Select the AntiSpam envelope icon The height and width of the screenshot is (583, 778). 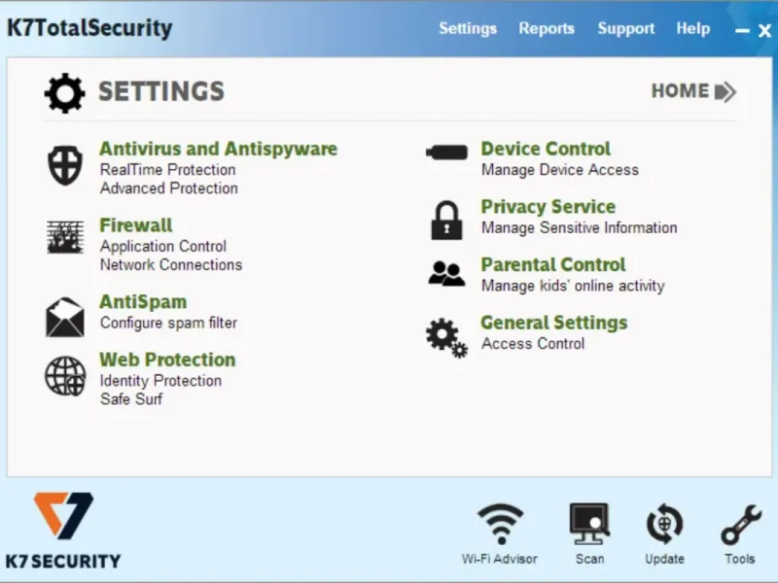(x=65, y=318)
